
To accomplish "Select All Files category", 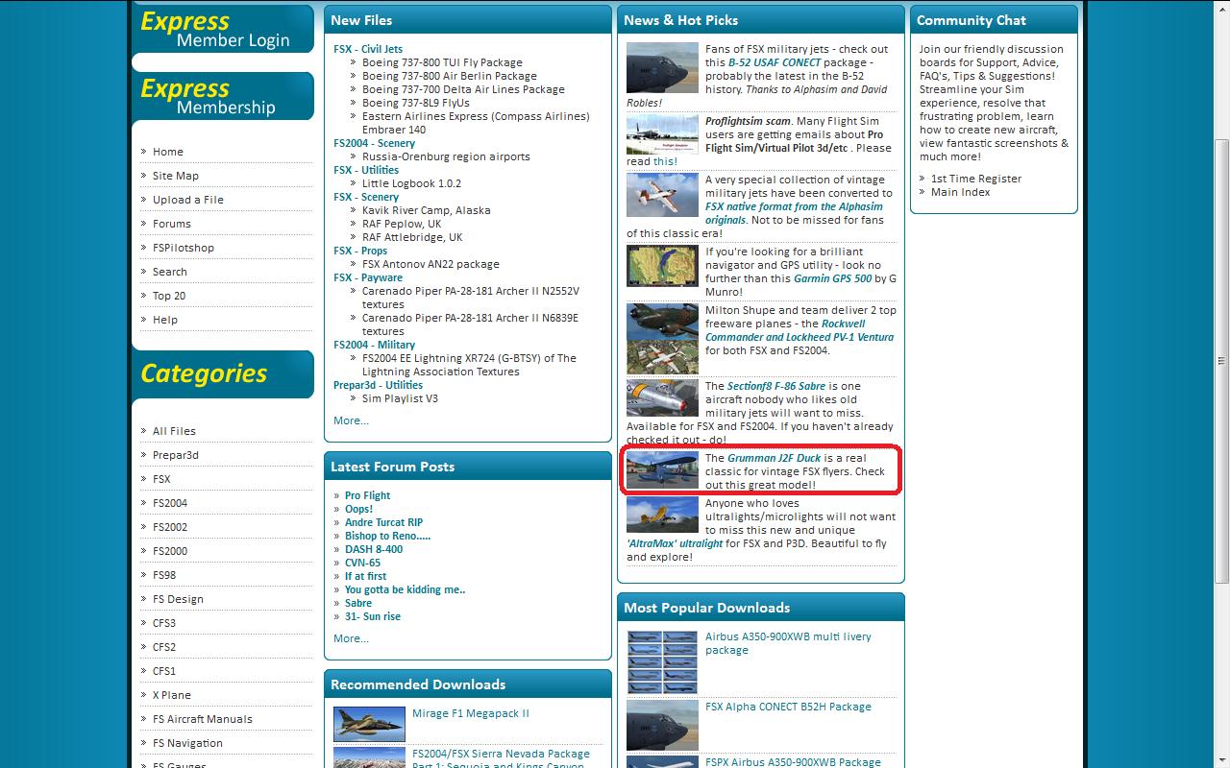I will (174, 431).
